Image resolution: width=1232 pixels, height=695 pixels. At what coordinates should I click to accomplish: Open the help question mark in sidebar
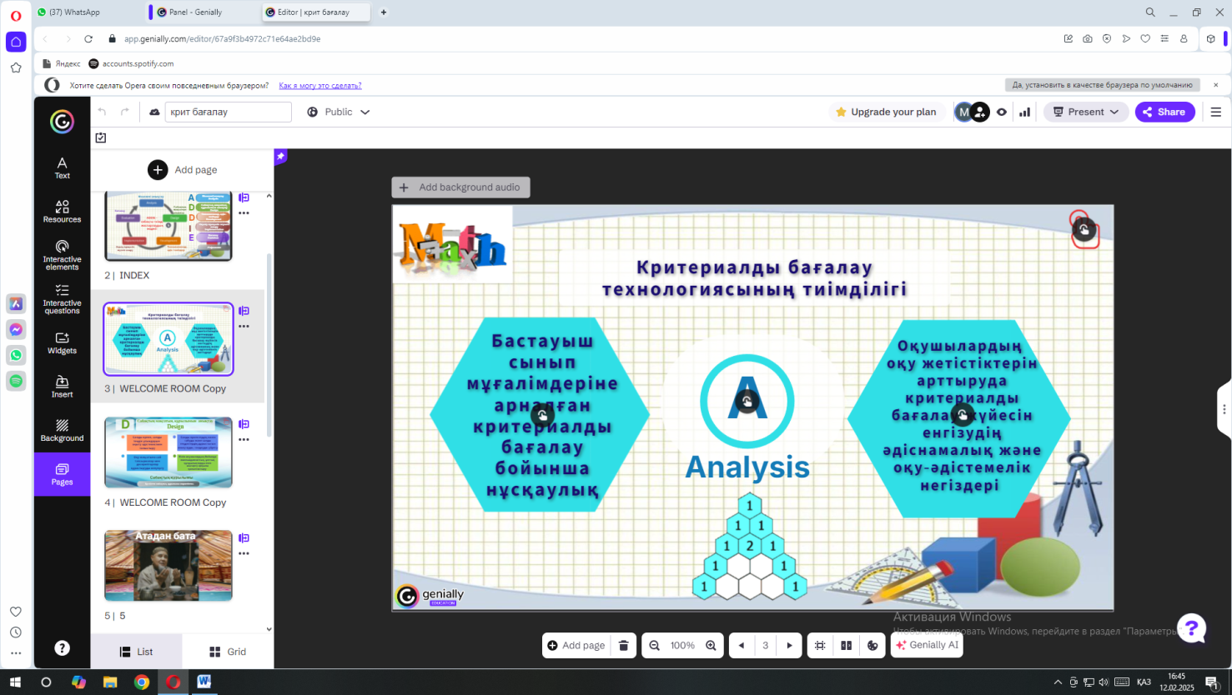point(62,647)
